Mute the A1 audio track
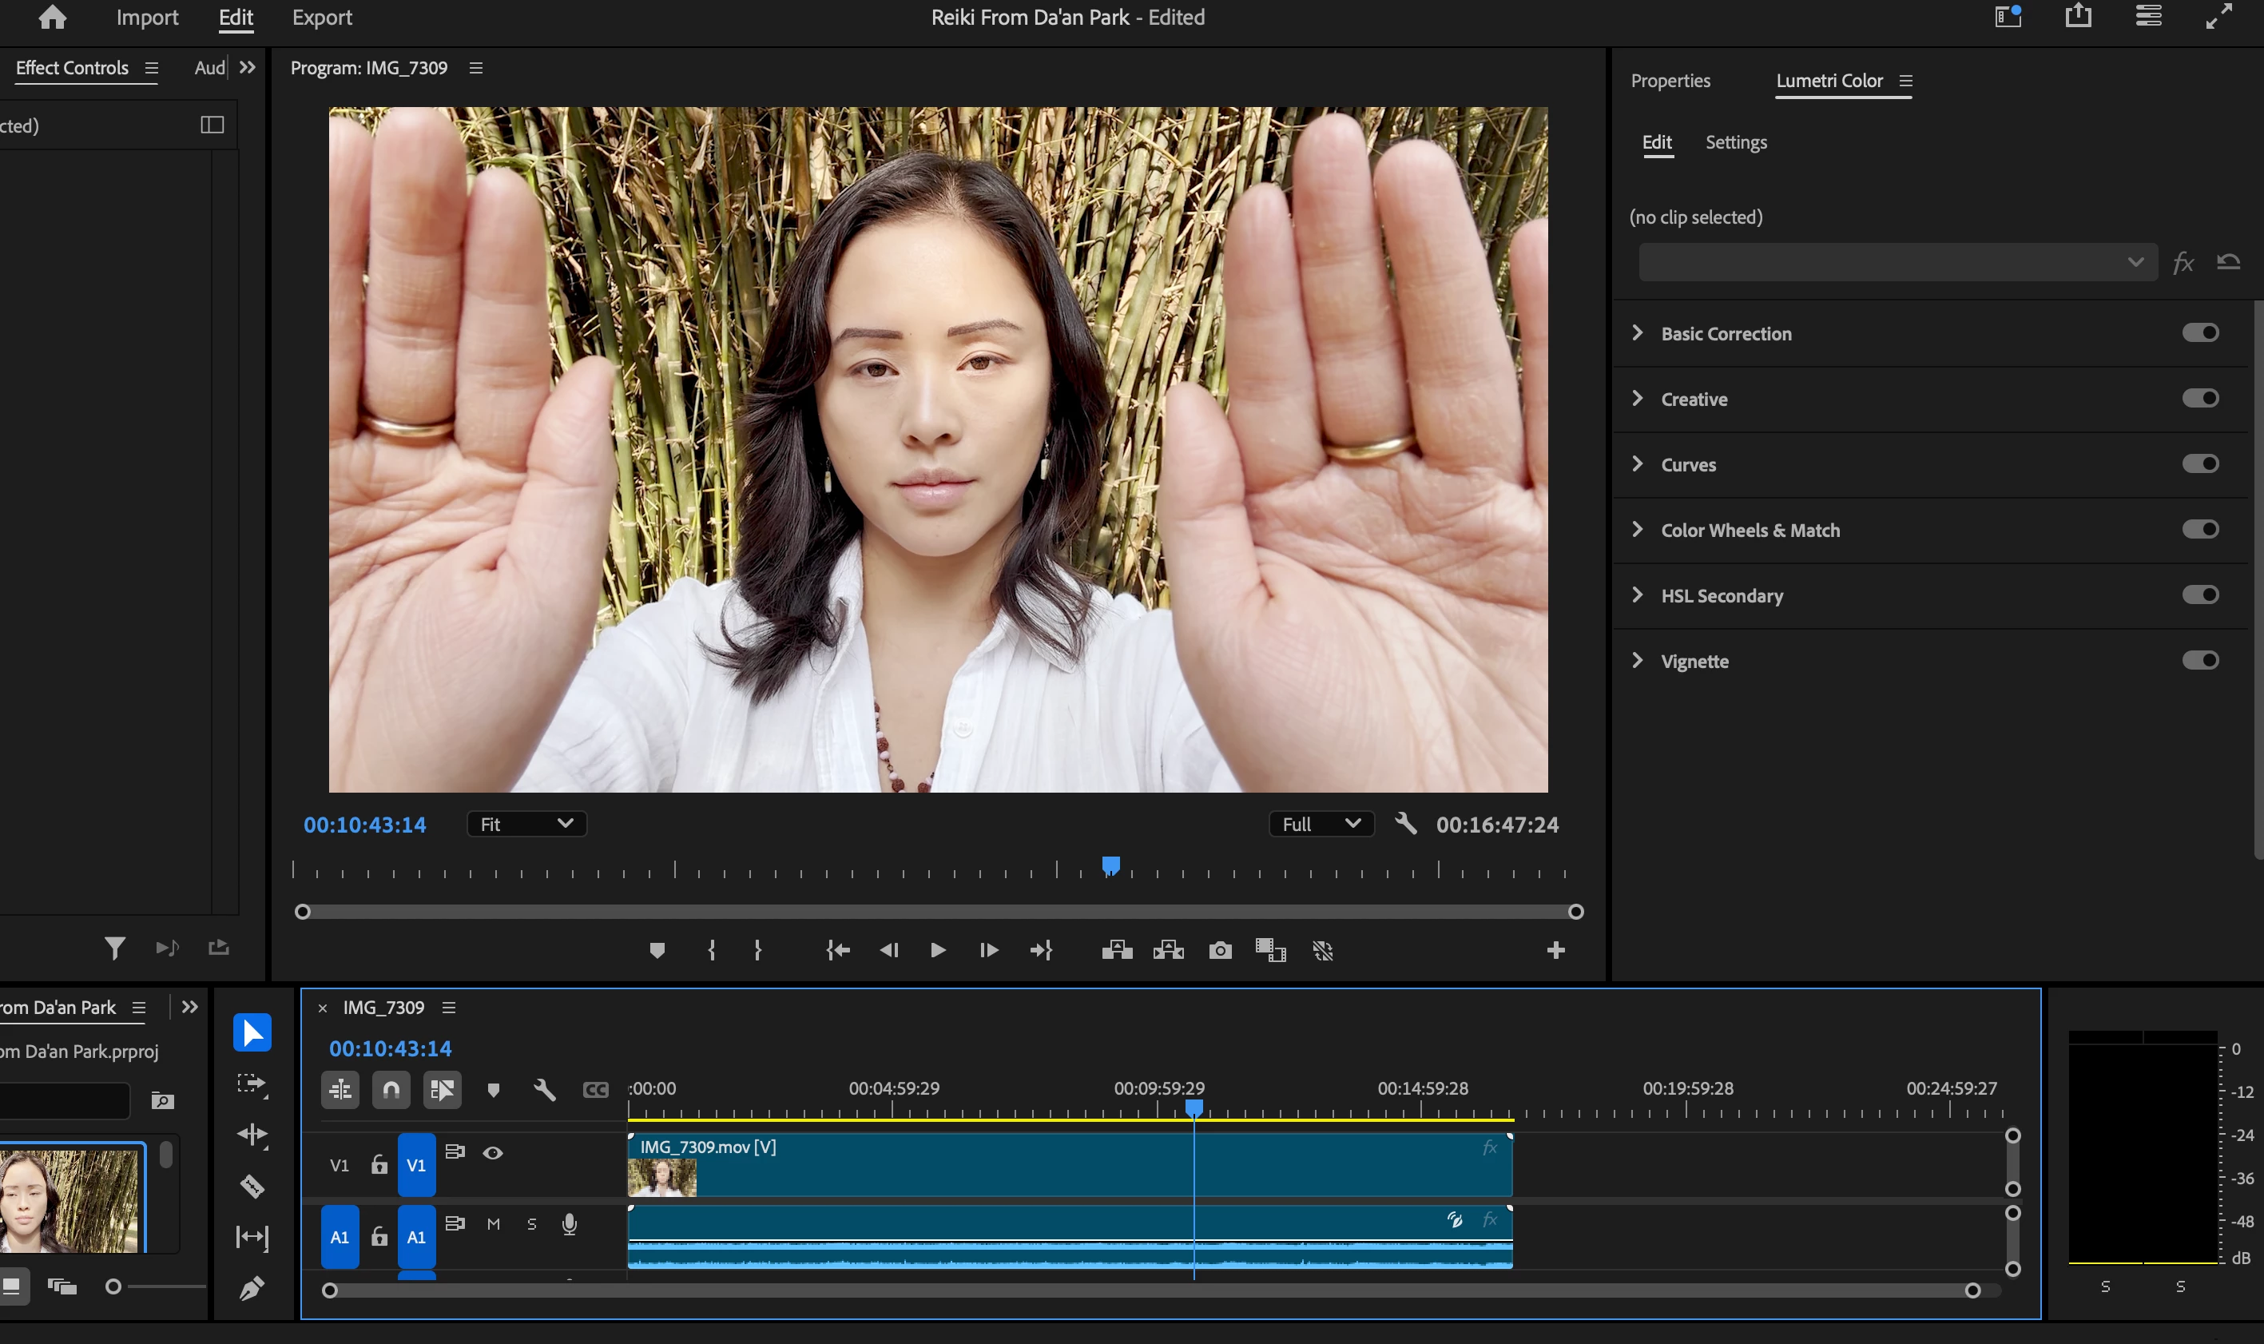The height and width of the screenshot is (1344, 2264). [x=494, y=1224]
